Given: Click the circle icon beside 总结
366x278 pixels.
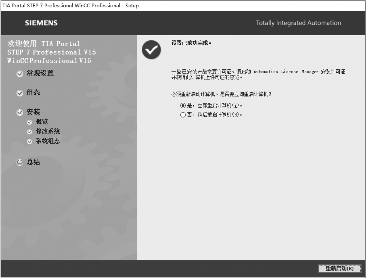Looking at the screenshot, I should point(20,162).
